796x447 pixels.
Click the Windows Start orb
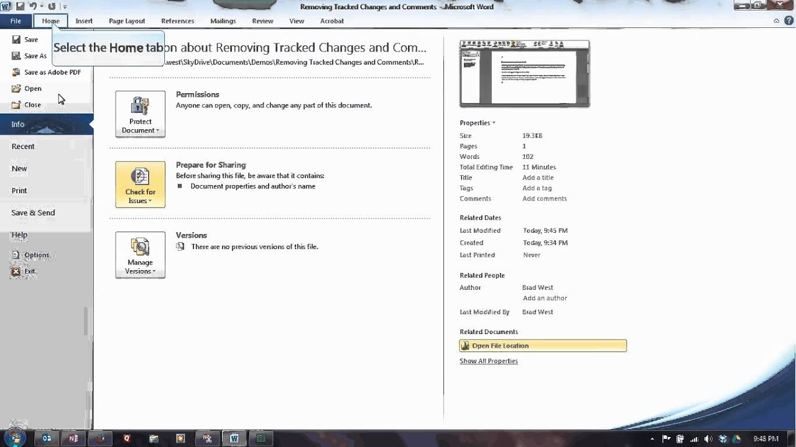(x=15, y=437)
